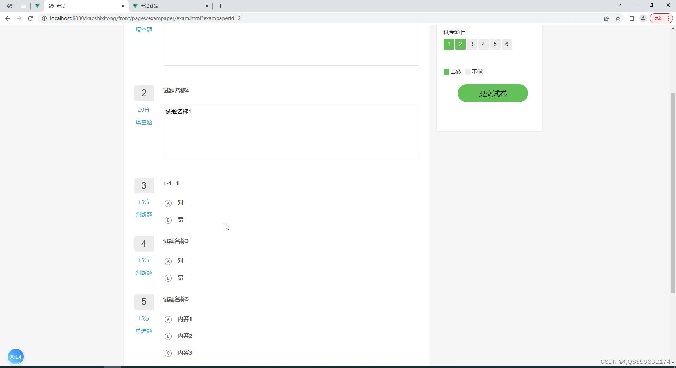The height and width of the screenshot is (368, 676).
Task: Click the question 1 answer text area
Action: (x=291, y=45)
